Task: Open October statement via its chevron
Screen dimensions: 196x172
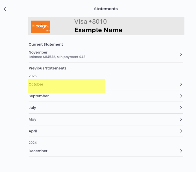Action: [181, 84]
